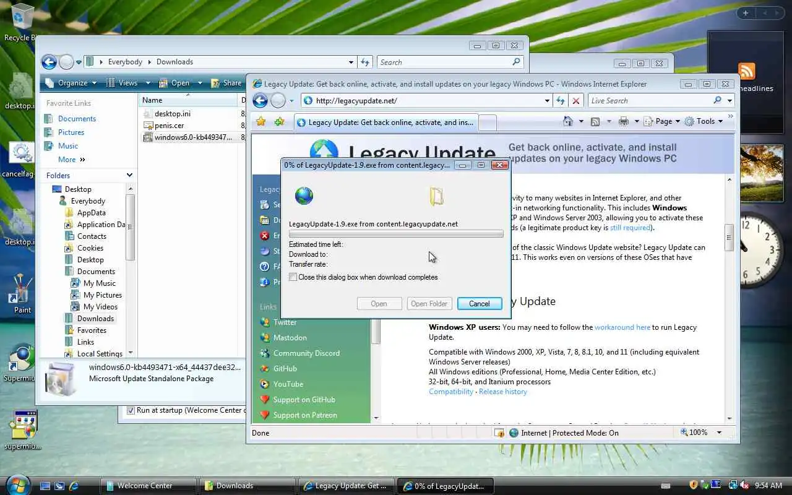Uncheck Run at startup in Welcome Center

point(131,410)
